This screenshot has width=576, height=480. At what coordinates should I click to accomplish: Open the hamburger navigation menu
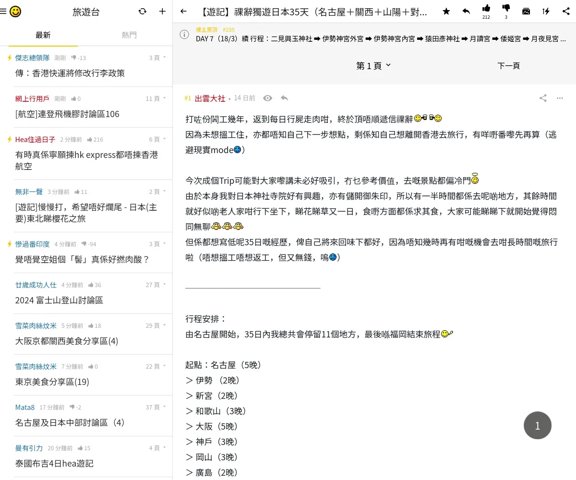(x=3, y=12)
